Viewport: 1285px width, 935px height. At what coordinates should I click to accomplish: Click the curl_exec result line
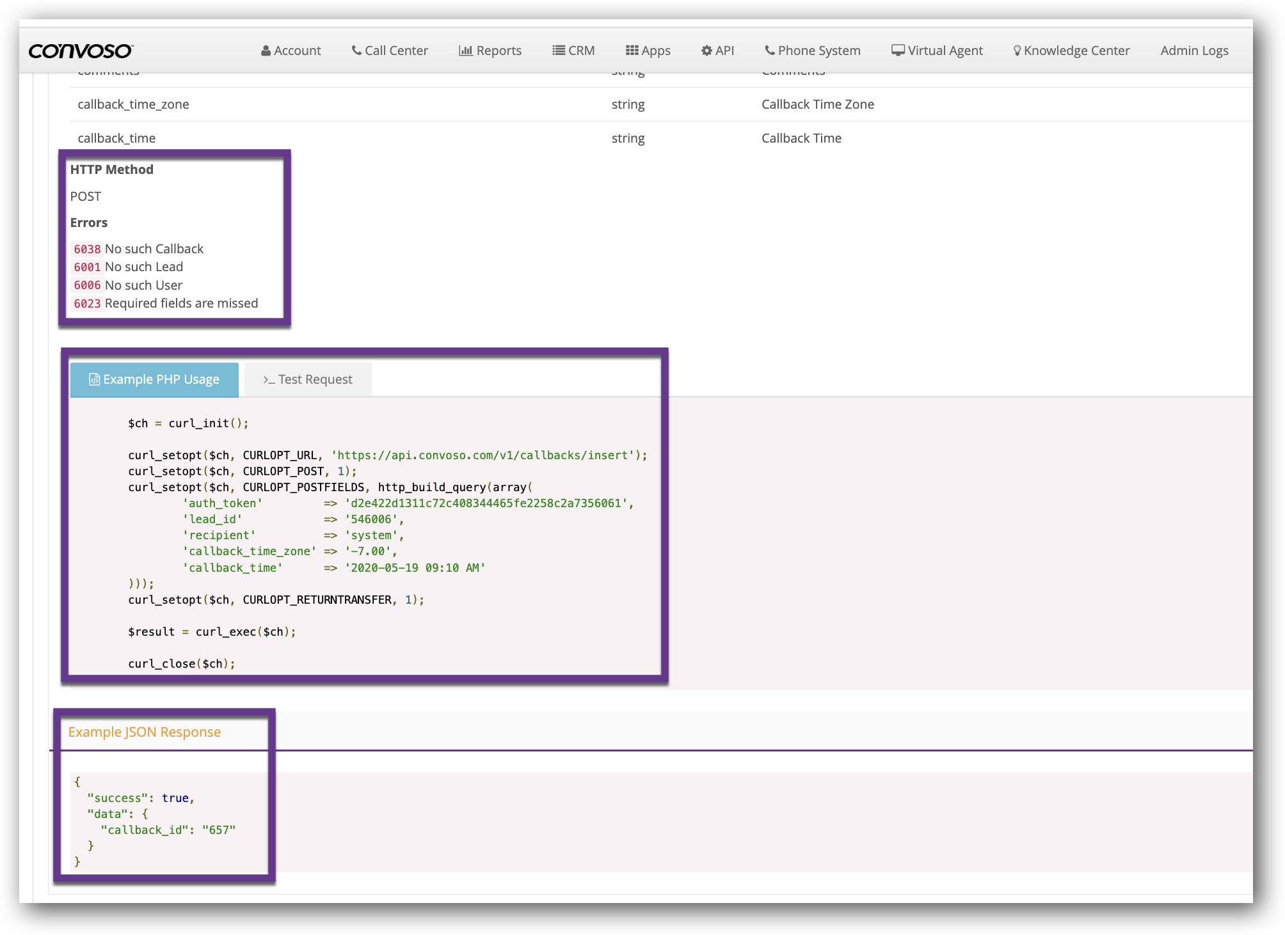pos(212,632)
